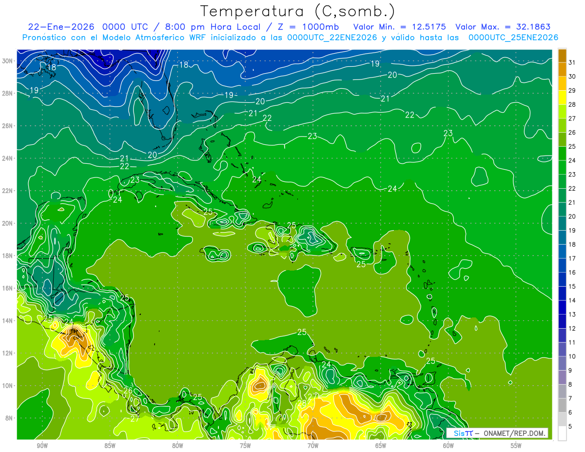Image resolution: width=585 pixels, height=452 pixels.
Task: Click the 10N latitude axis label
Action: (x=8, y=386)
